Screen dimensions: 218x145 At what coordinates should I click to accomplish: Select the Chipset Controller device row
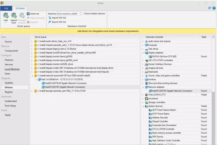coord(176,122)
